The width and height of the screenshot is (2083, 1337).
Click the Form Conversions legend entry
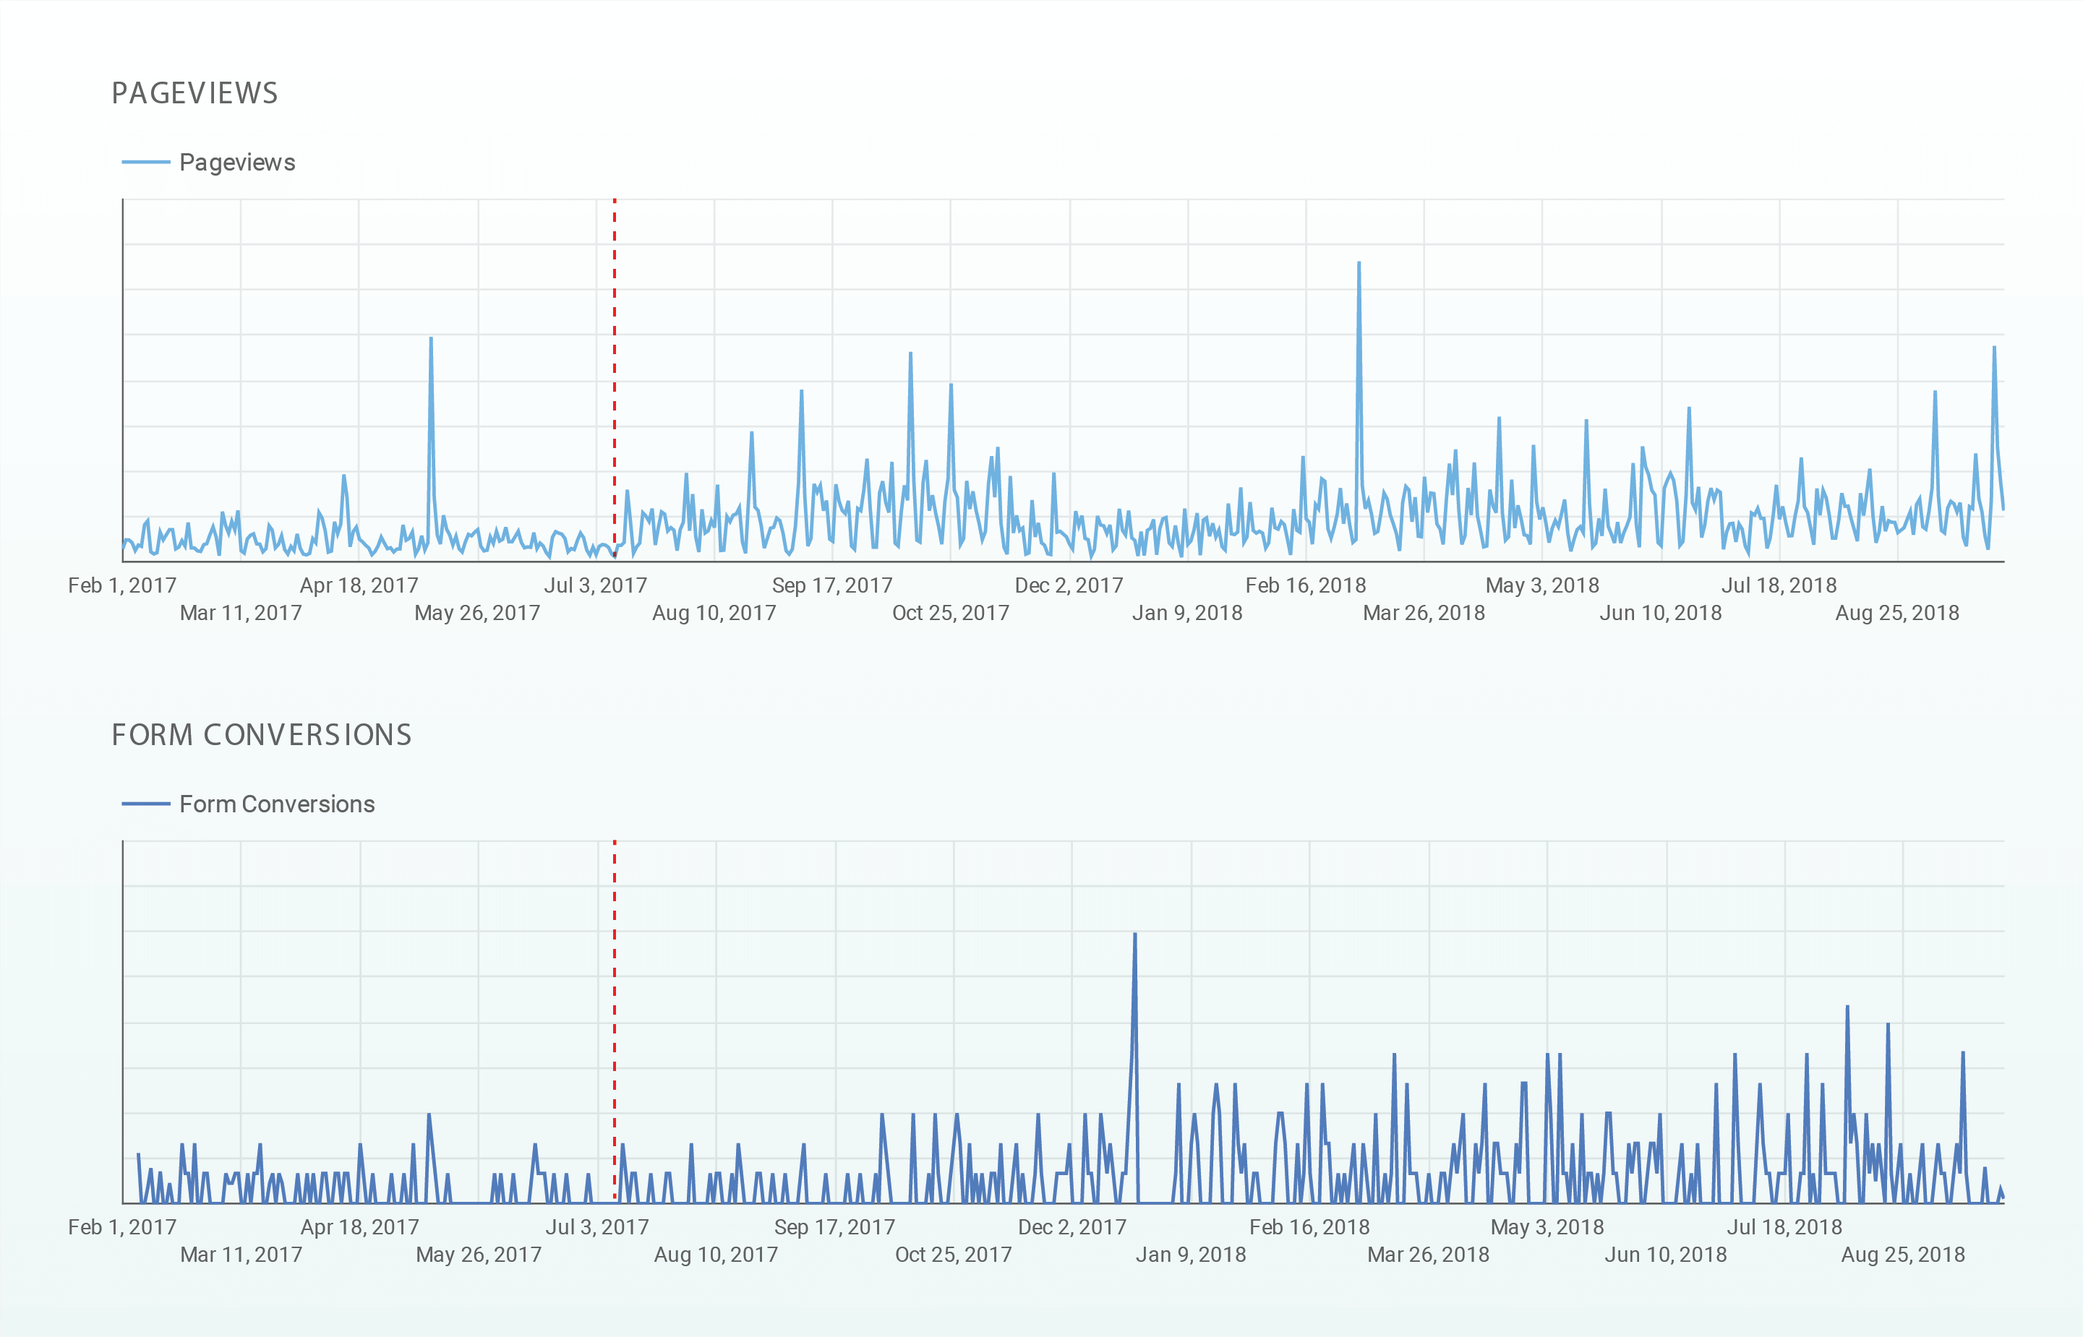coord(276,804)
